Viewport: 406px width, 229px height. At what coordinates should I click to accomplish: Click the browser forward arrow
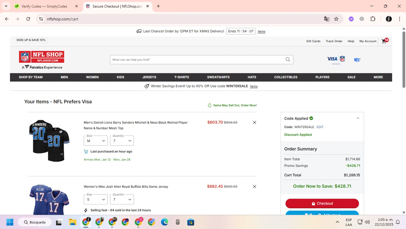17,19
